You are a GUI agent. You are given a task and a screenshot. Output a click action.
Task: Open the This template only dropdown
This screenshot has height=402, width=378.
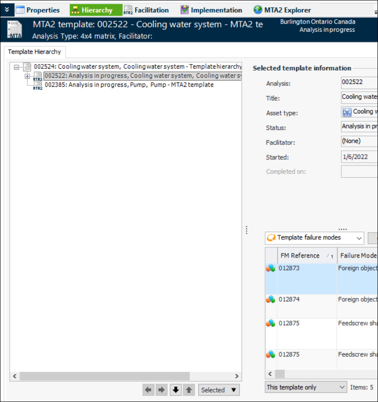pos(306,387)
